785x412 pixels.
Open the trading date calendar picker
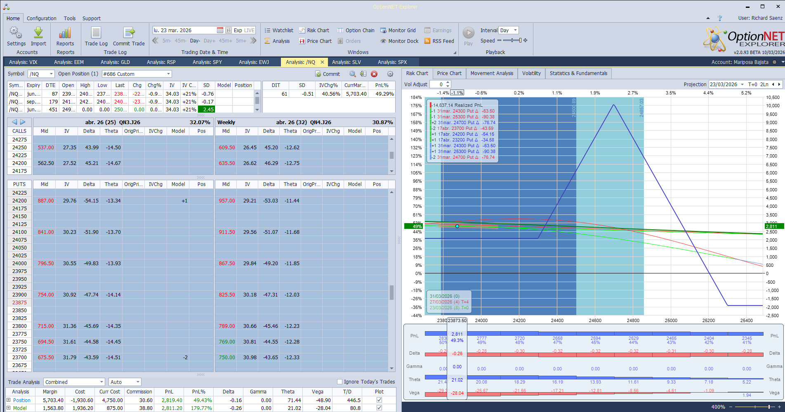tap(220, 30)
